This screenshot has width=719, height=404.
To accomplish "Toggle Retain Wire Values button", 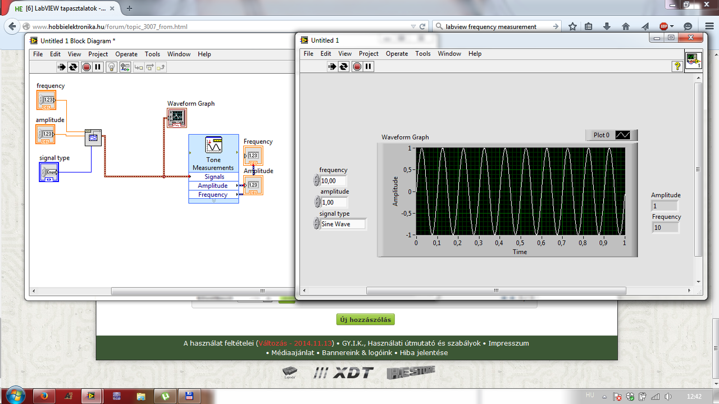I will point(125,67).
